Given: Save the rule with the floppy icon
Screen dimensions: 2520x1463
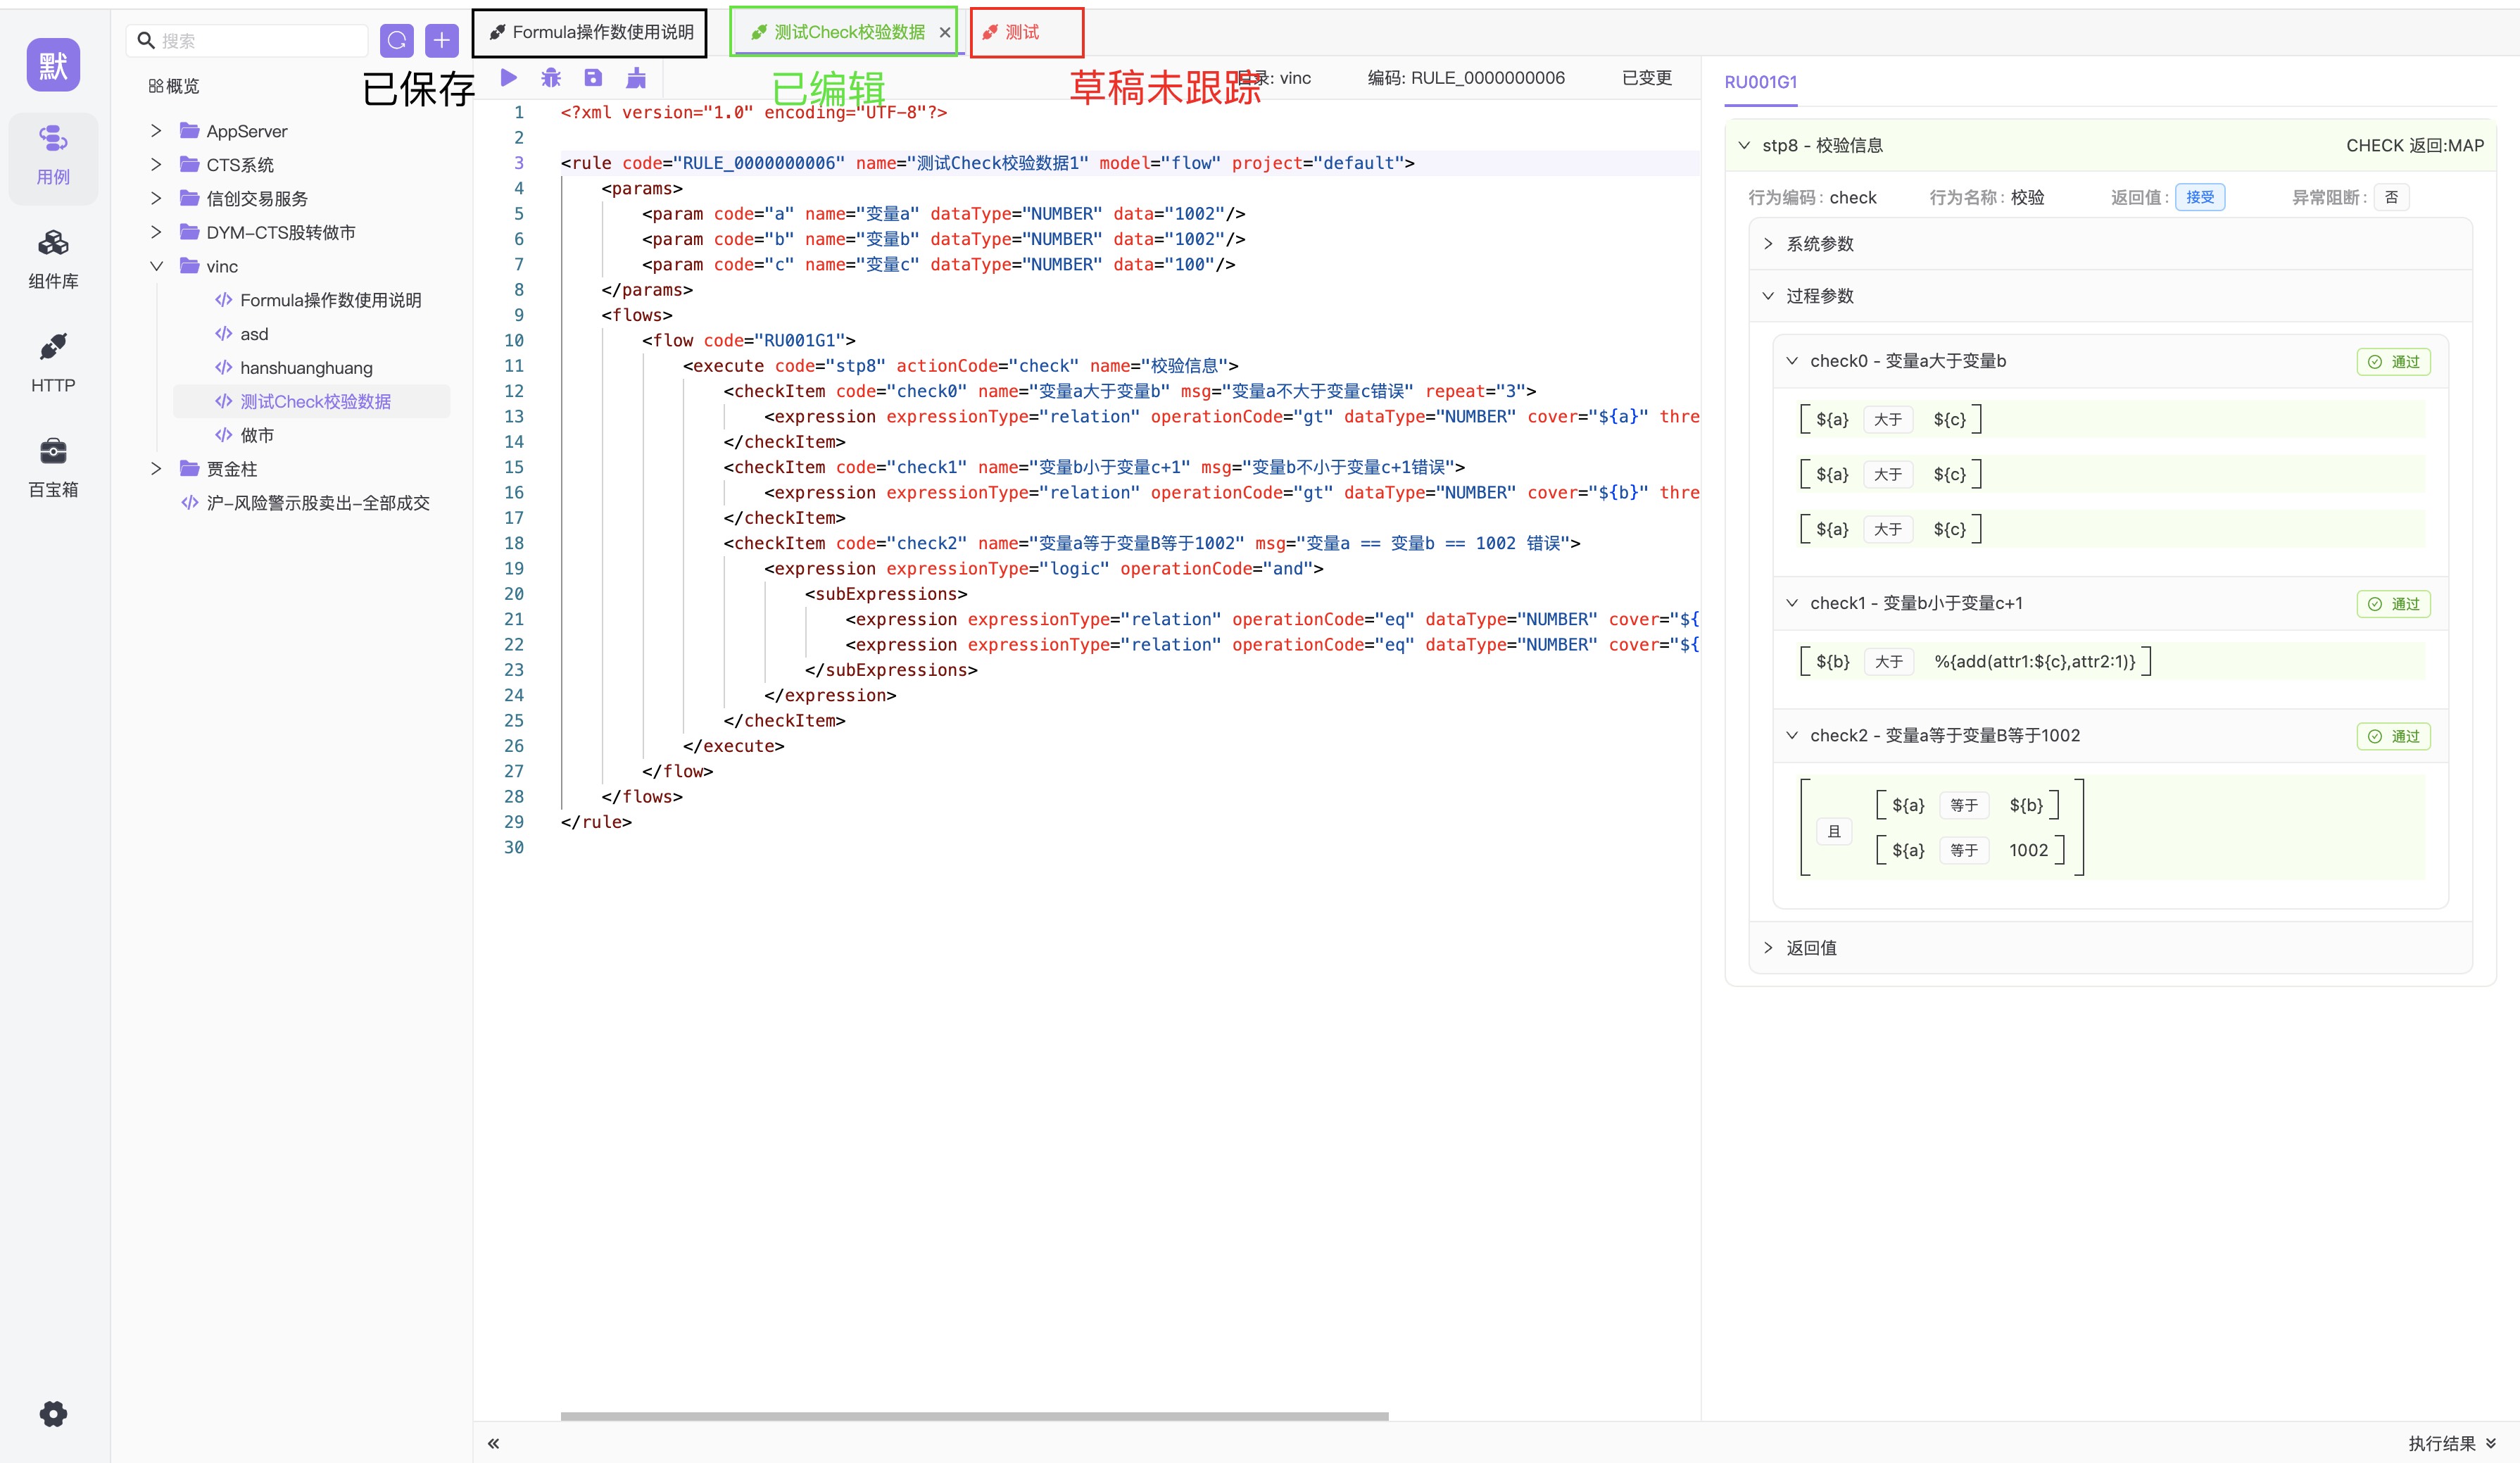Looking at the screenshot, I should pyautogui.click(x=593, y=77).
